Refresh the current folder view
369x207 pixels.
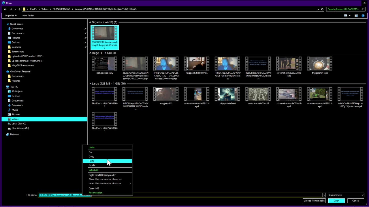(322, 9)
